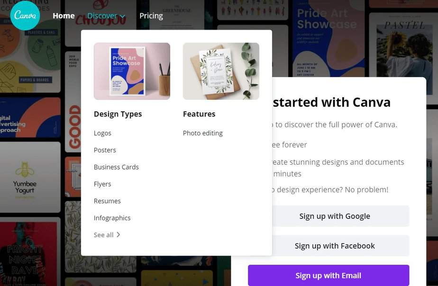438x286 pixels.
Task: Select the Features photo editing thumbnail
Action: pyautogui.click(x=220, y=71)
